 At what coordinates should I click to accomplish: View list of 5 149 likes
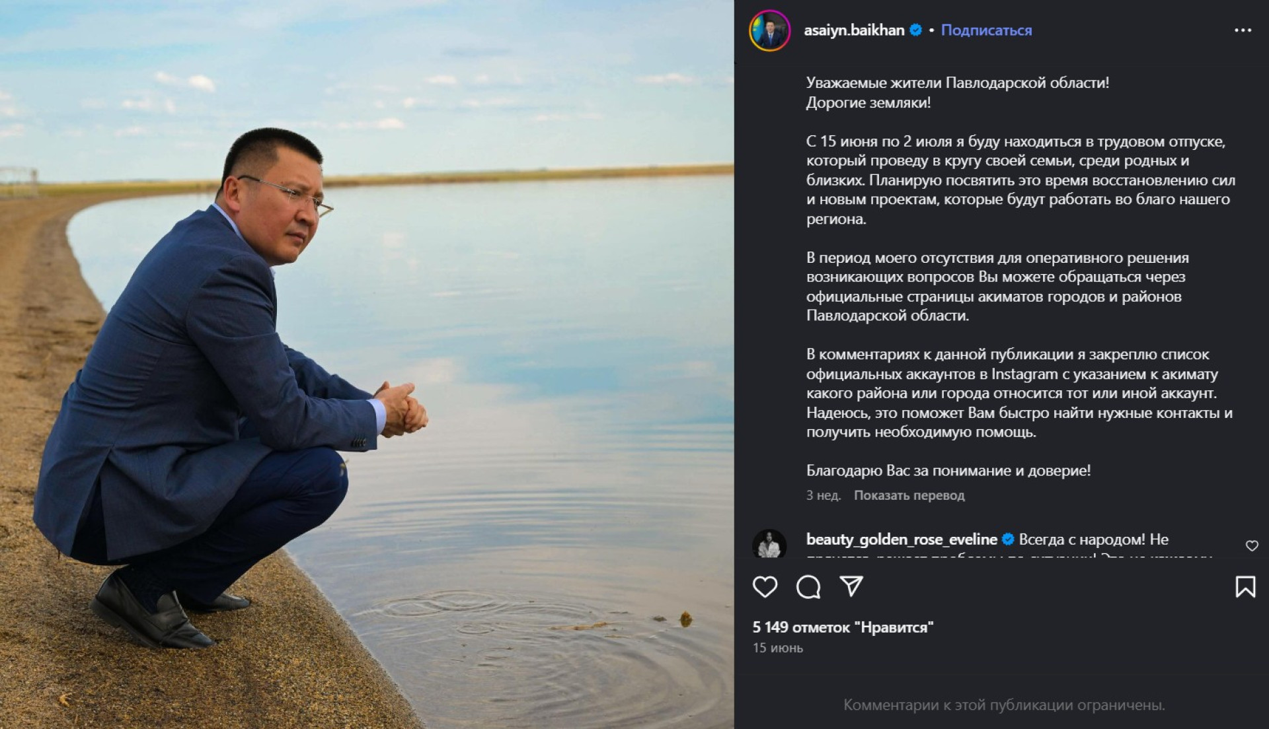843,627
